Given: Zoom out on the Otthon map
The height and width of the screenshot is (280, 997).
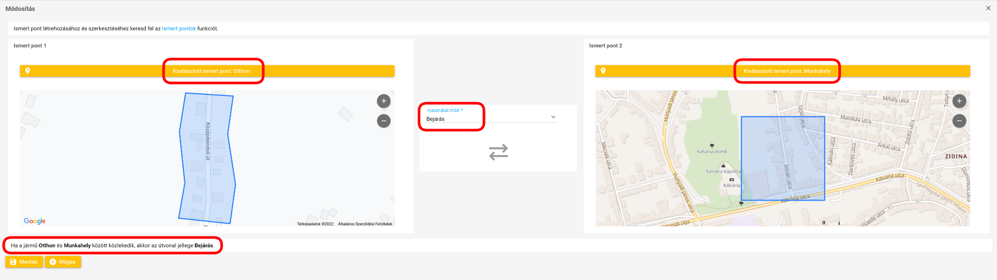Looking at the screenshot, I should (383, 121).
